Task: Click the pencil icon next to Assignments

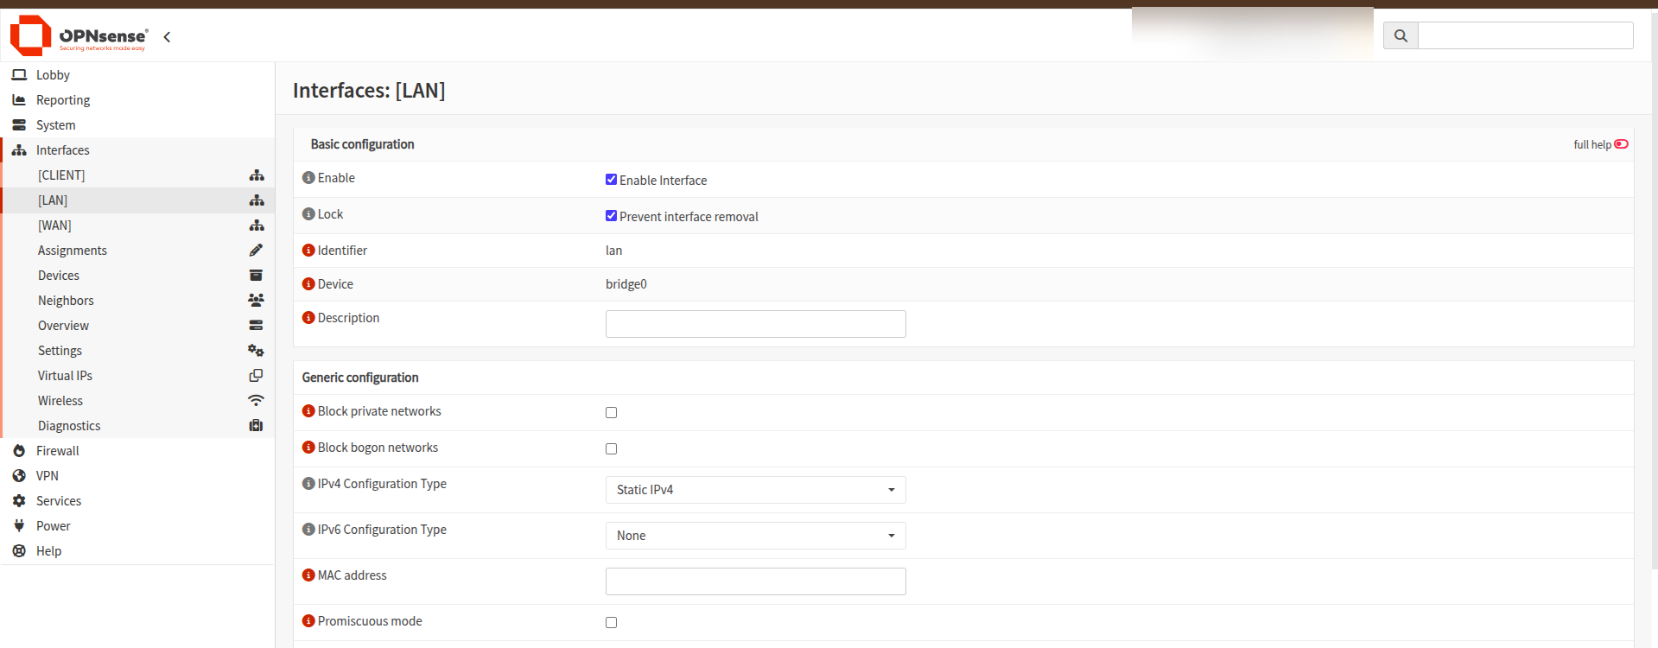Action: pyautogui.click(x=256, y=251)
